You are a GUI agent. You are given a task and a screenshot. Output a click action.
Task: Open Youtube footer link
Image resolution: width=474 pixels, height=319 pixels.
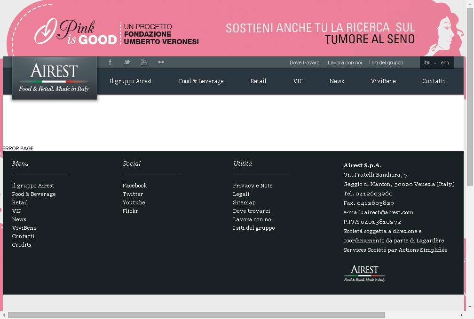(x=134, y=202)
